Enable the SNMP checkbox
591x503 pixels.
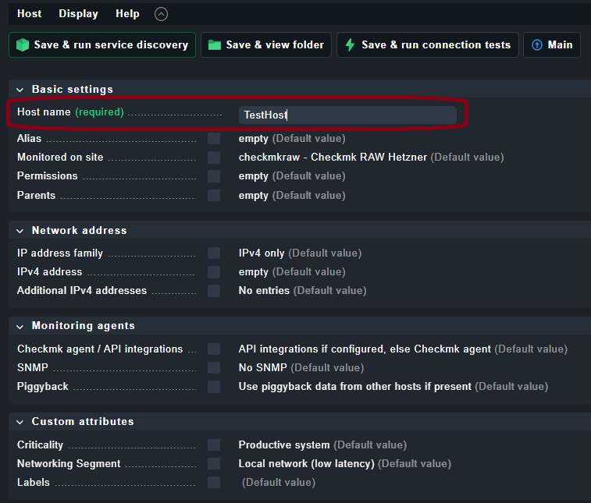pyautogui.click(x=214, y=367)
